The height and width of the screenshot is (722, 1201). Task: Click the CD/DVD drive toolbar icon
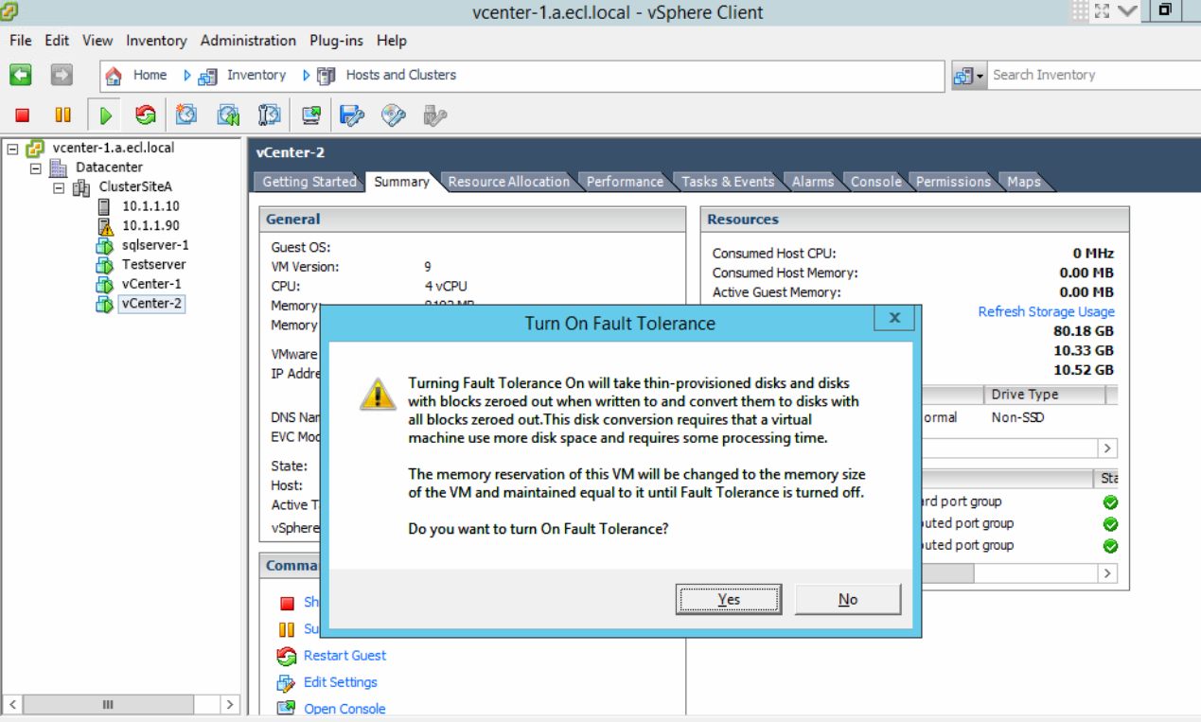(394, 115)
